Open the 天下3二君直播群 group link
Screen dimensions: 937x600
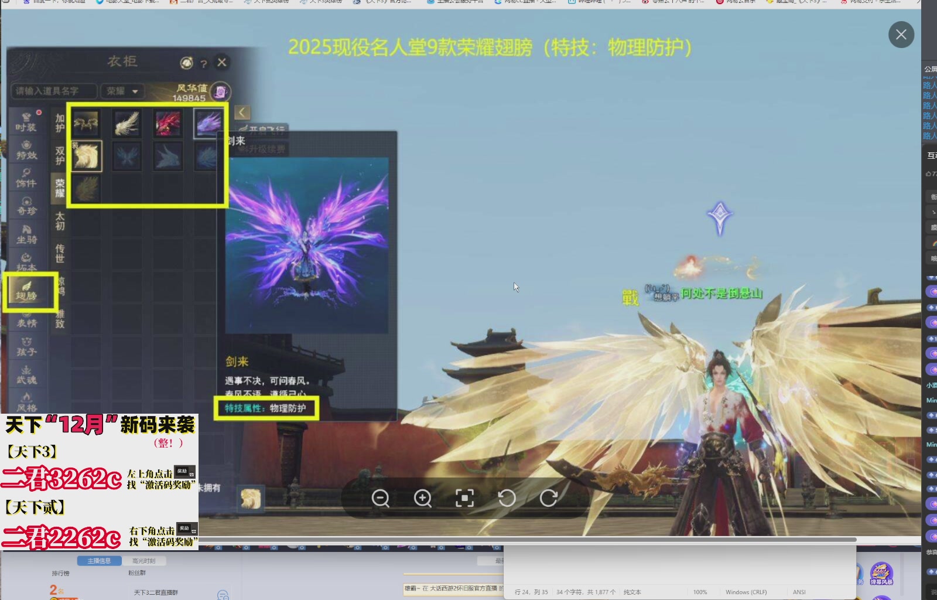[156, 592]
